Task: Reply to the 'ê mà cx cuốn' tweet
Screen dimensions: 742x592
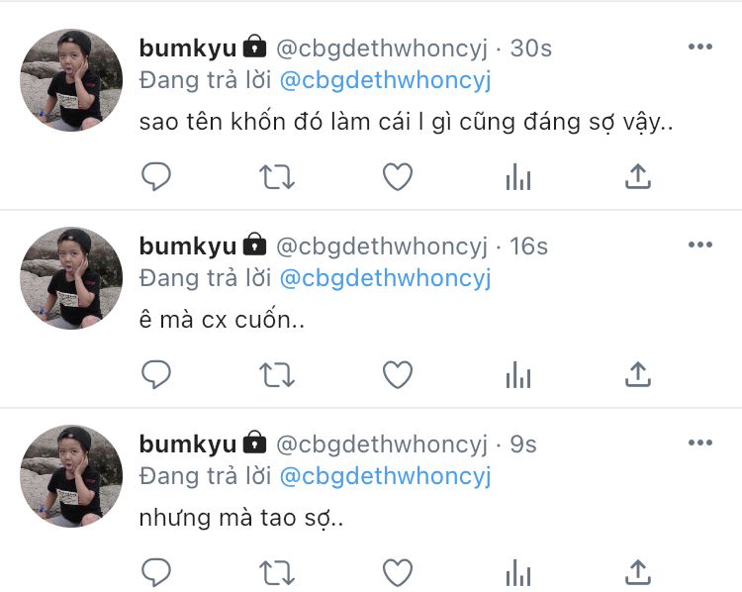Action: pyautogui.click(x=156, y=374)
